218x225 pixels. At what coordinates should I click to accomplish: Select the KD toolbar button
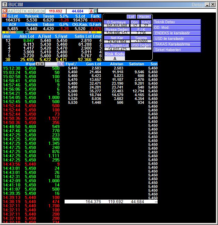click(x=30, y=11)
